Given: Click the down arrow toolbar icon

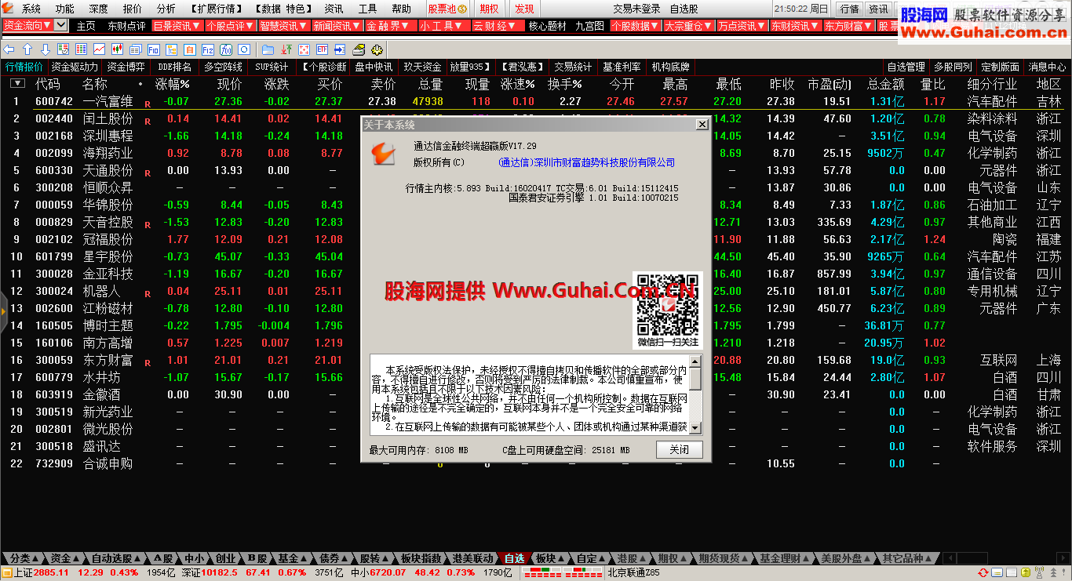Looking at the screenshot, I should pyautogui.click(x=46, y=49).
